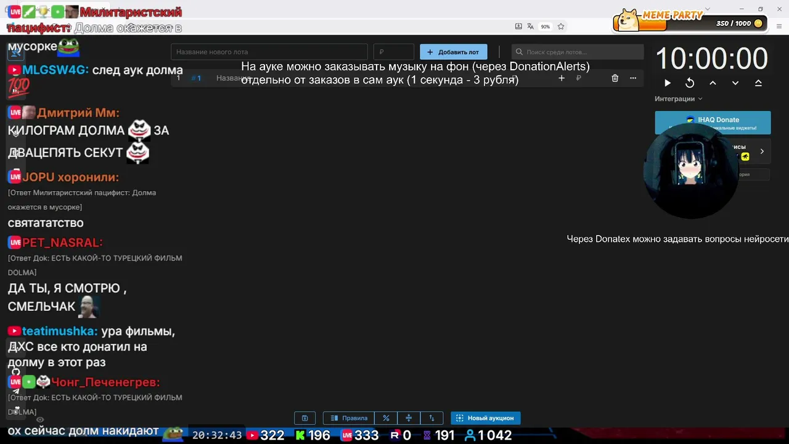Search lots in the Поиск среди лотов field
This screenshot has width=789, height=444.
click(x=578, y=52)
